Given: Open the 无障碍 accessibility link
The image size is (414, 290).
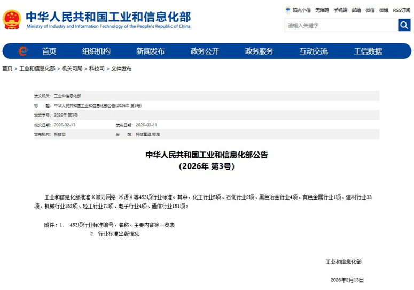Looking at the screenshot, I should [x=322, y=10].
